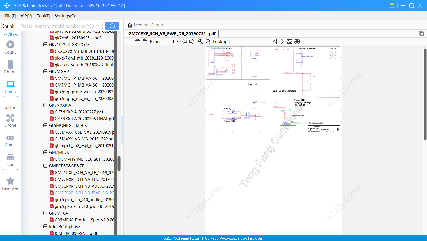Open gm7cpxp_sch_v10_audio file
The image size is (427, 241).
pyautogui.click(x=84, y=199)
